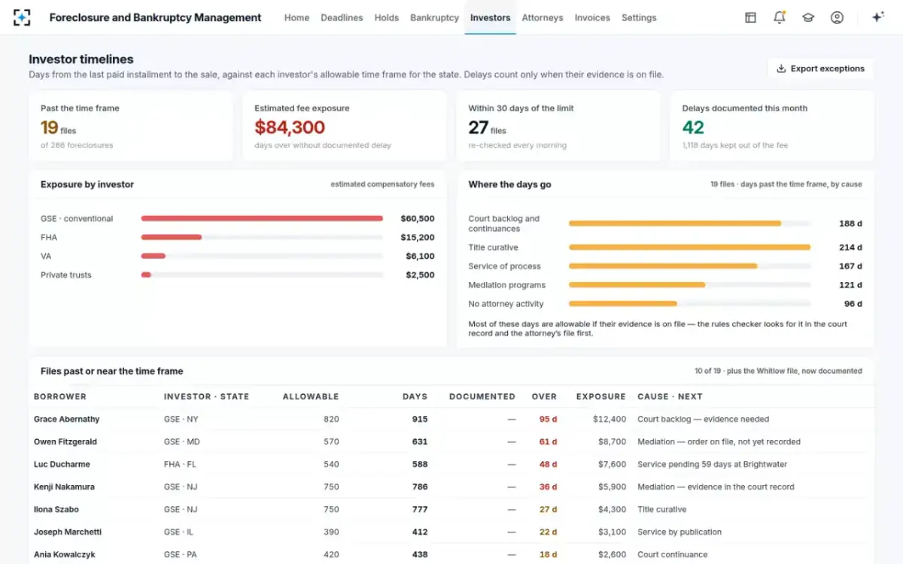The image size is (903, 564).
Task: Click Mediation — evidence in the court record
Action: pyautogui.click(x=716, y=487)
